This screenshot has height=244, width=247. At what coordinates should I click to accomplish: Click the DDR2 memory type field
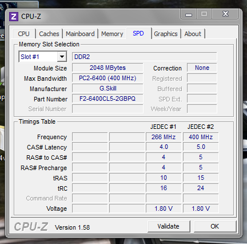pyautogui.click(x=144, y=57)
